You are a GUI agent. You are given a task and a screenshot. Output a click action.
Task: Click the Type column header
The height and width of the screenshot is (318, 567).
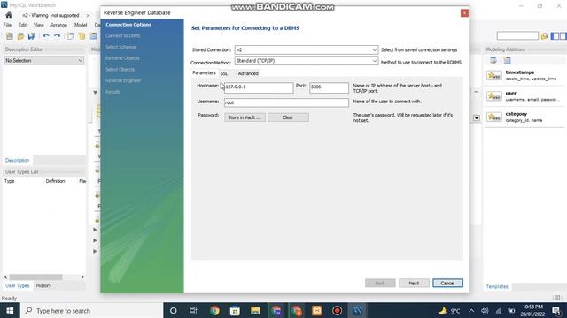(x=10, y=181)
